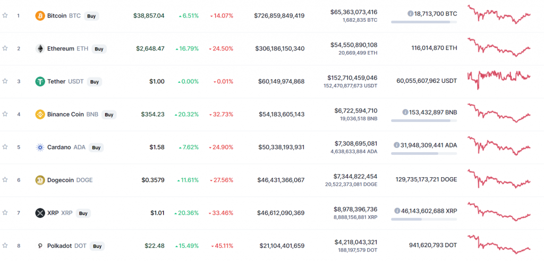This screenshot has width=544, height=261.
Task: Star Bitcoin to add to watchlist
Action: point(5,15)
